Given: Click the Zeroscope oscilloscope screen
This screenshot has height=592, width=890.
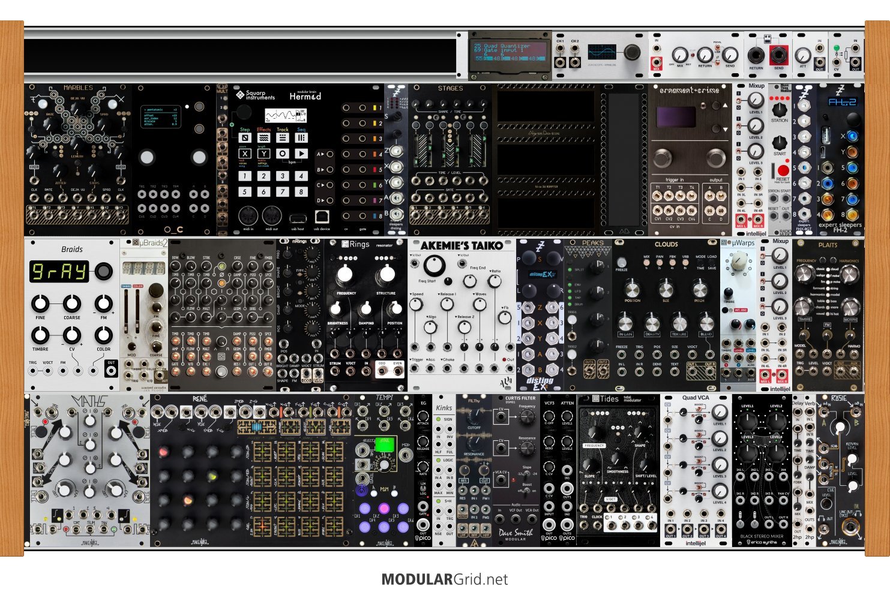Looking at the screenshot, I should click(602, 52).
